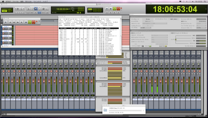Select the highlighted Selector tool
This screenshot has height=118, width=208.
pos(36,9)
